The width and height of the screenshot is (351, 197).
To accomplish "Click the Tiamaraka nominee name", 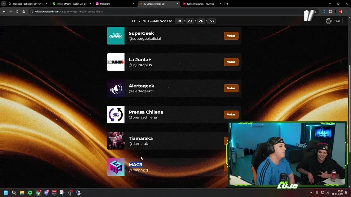I will (x=141, y=138).
